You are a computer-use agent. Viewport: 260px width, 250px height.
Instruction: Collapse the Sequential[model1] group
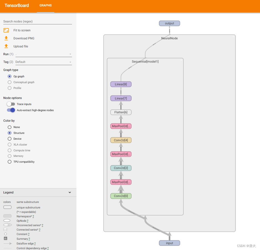point(181,60)
